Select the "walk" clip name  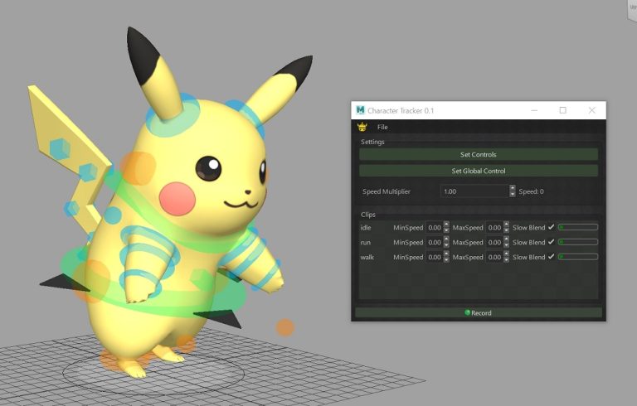(367, 257)
